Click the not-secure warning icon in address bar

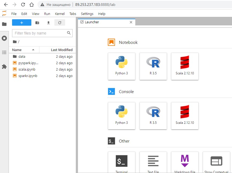click(x=42, y=5)
